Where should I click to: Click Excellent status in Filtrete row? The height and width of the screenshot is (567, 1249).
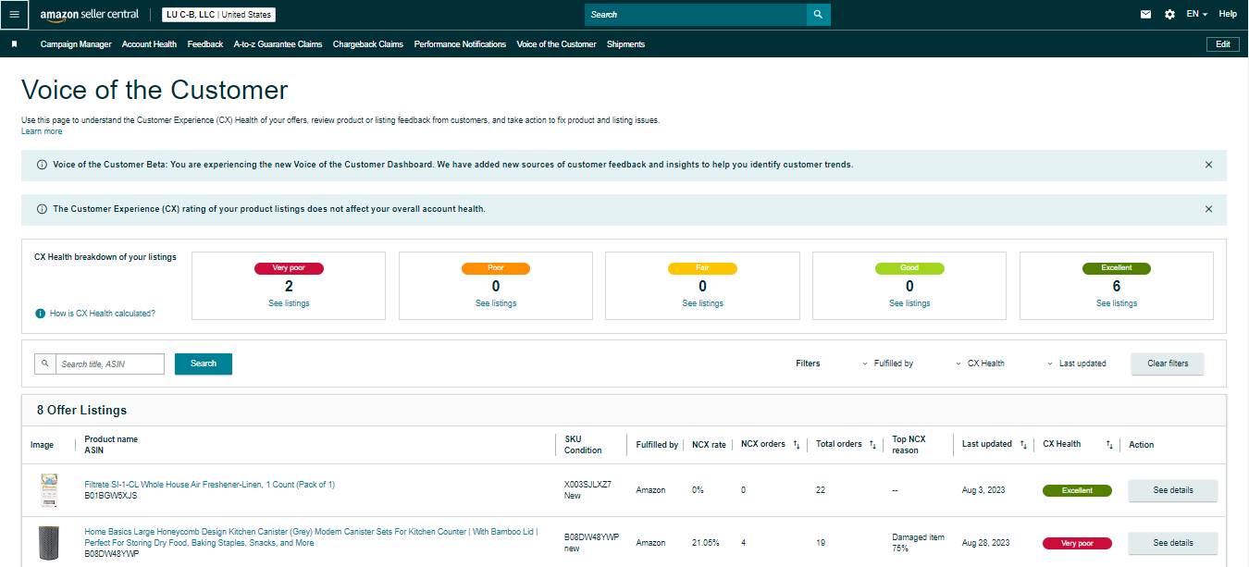(1077, 490)
